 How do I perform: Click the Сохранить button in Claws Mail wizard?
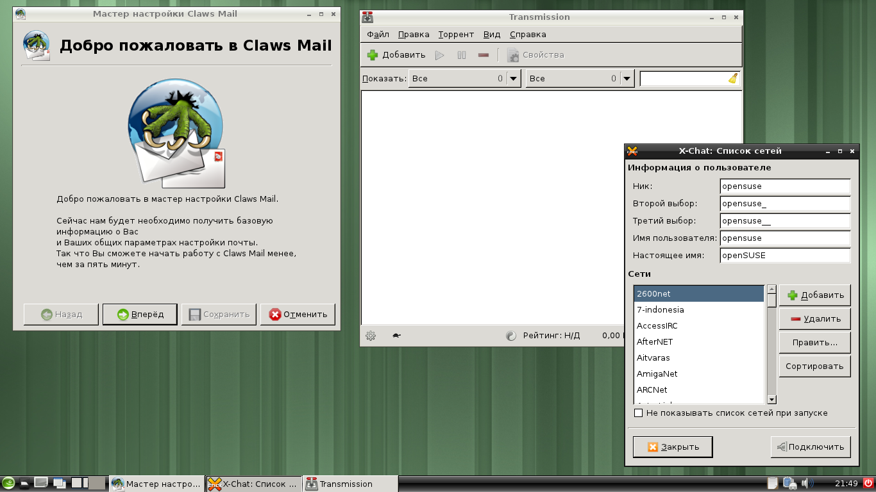tap(219, 315)
